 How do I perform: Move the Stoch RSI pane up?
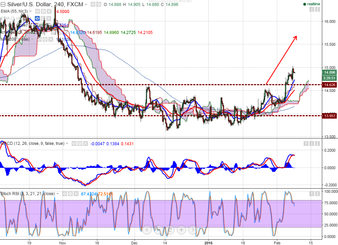311,194
